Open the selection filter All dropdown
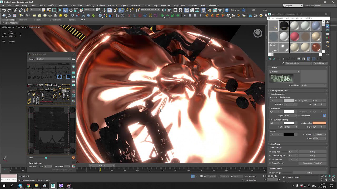The height and width of the screenshot is (189, 337). tap(35, 10)
